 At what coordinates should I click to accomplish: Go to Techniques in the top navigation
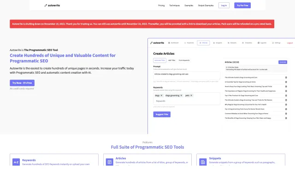[175, 6]
